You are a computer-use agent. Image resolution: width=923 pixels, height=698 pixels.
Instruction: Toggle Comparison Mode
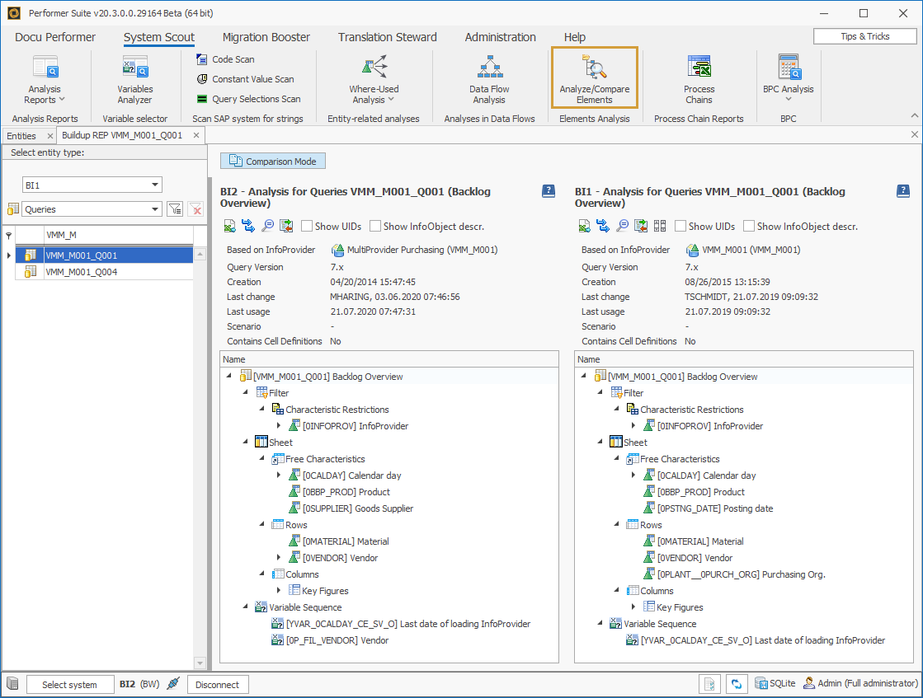pyautogui.click(x=272, y=162)
